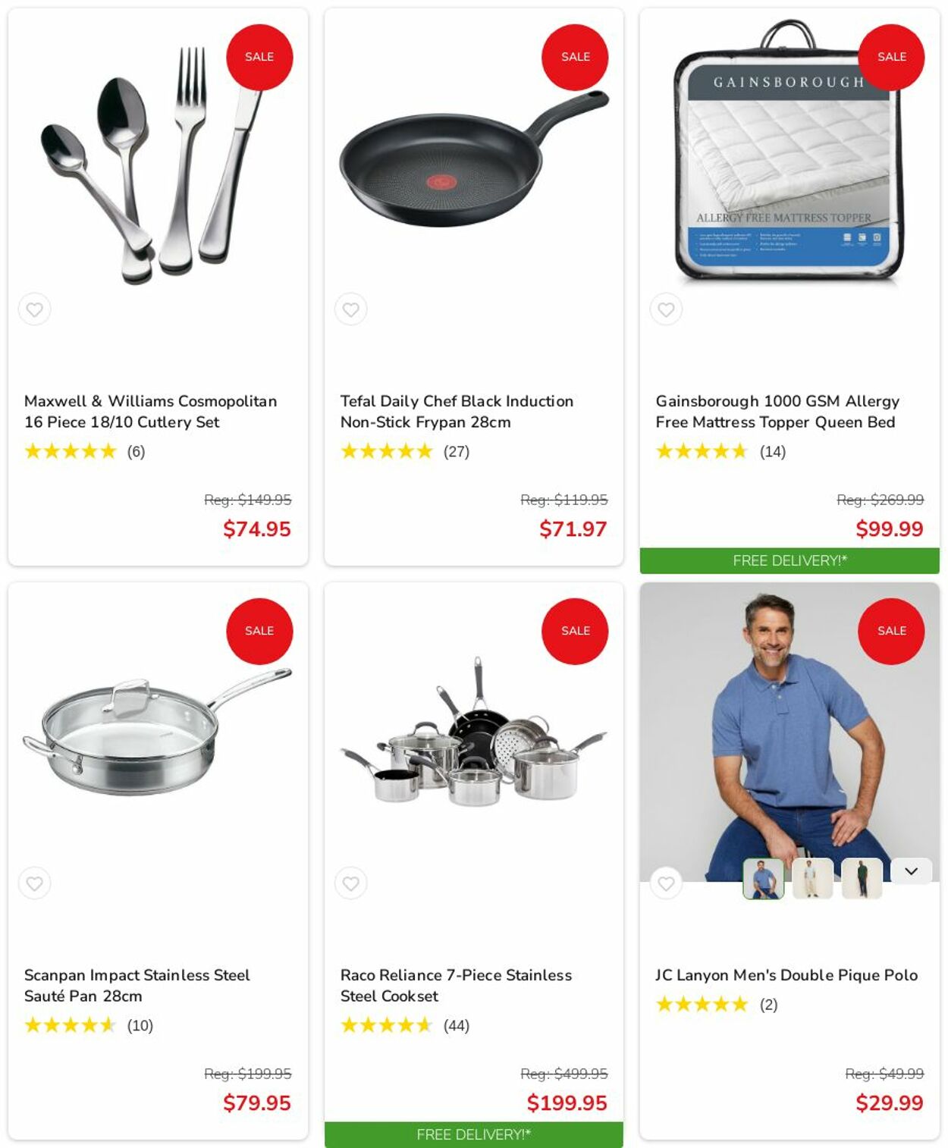Click SALE badge on JC Lanyon polo

891,631
